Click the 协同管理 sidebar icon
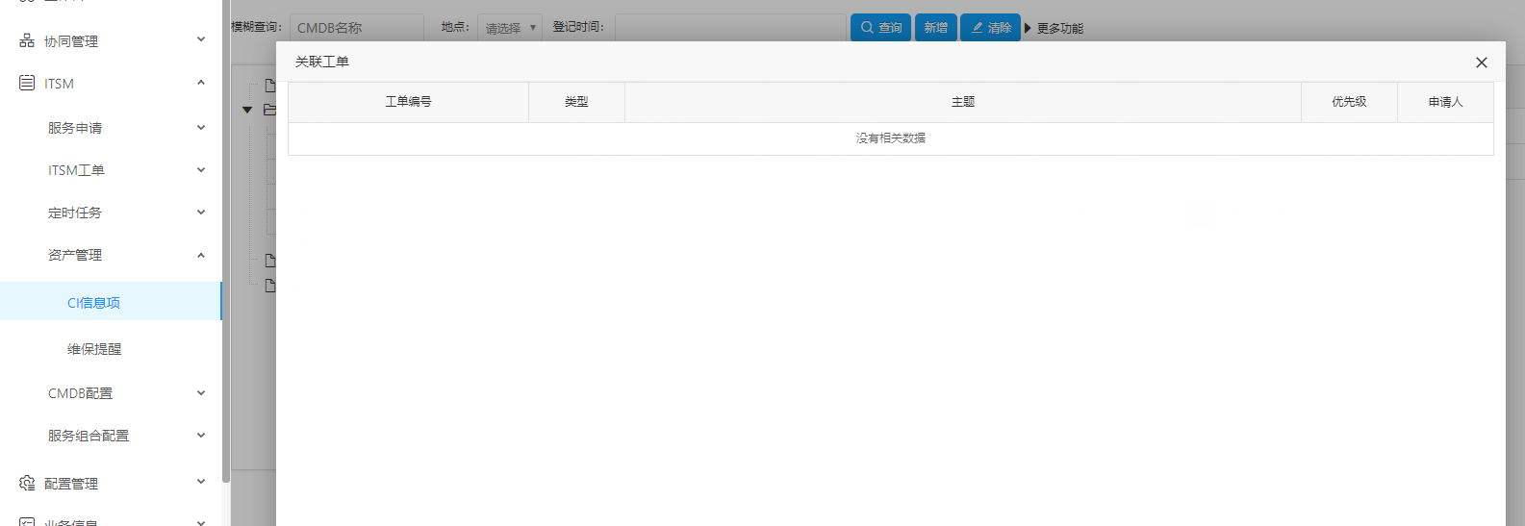The height and width of the screenshot is (526, 1525). 27,40
